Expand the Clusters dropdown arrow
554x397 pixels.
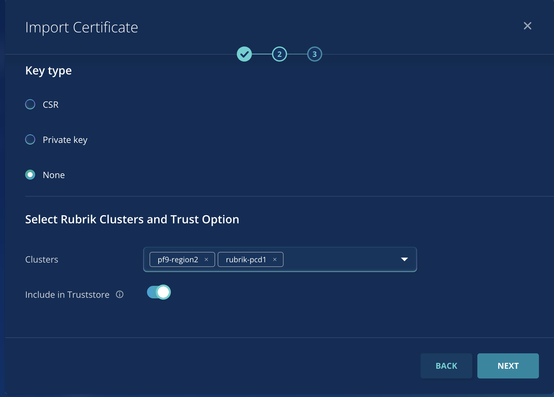(x=404, y=259)
